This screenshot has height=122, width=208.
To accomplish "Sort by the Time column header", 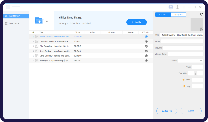I will click(78, 32).
